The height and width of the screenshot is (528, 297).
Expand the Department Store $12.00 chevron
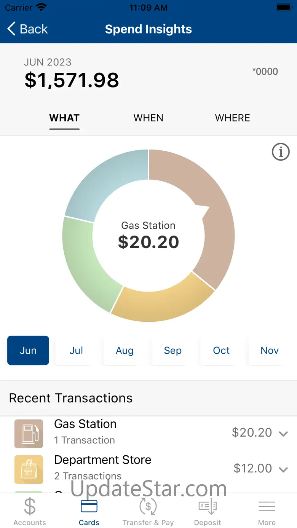[x=283, y=469]
